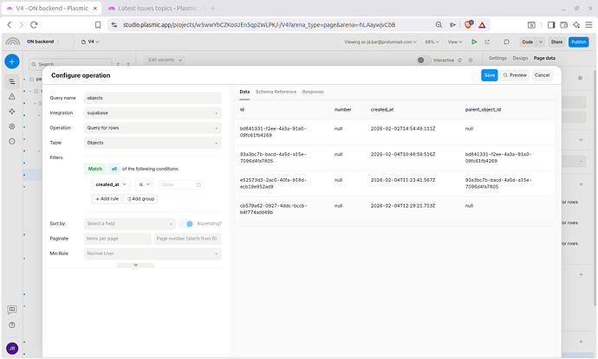Open the V4 page selector dropdown

tap(90, 42)
